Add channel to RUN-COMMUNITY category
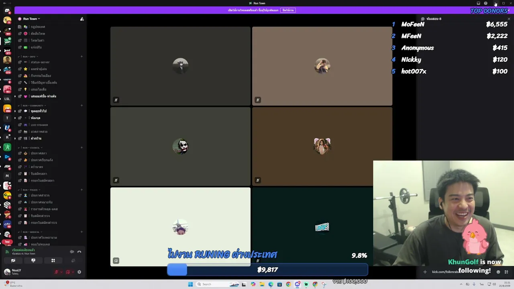This screenshot has height=289, width=514. (x=82, y=106)
